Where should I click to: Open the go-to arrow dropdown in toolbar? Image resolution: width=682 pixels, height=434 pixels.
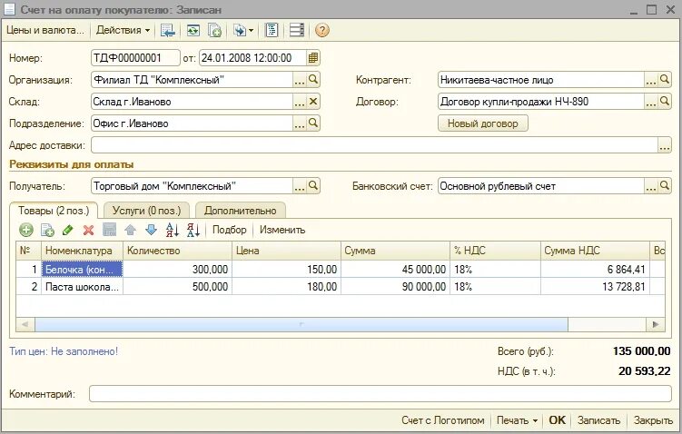coord(243,31)
